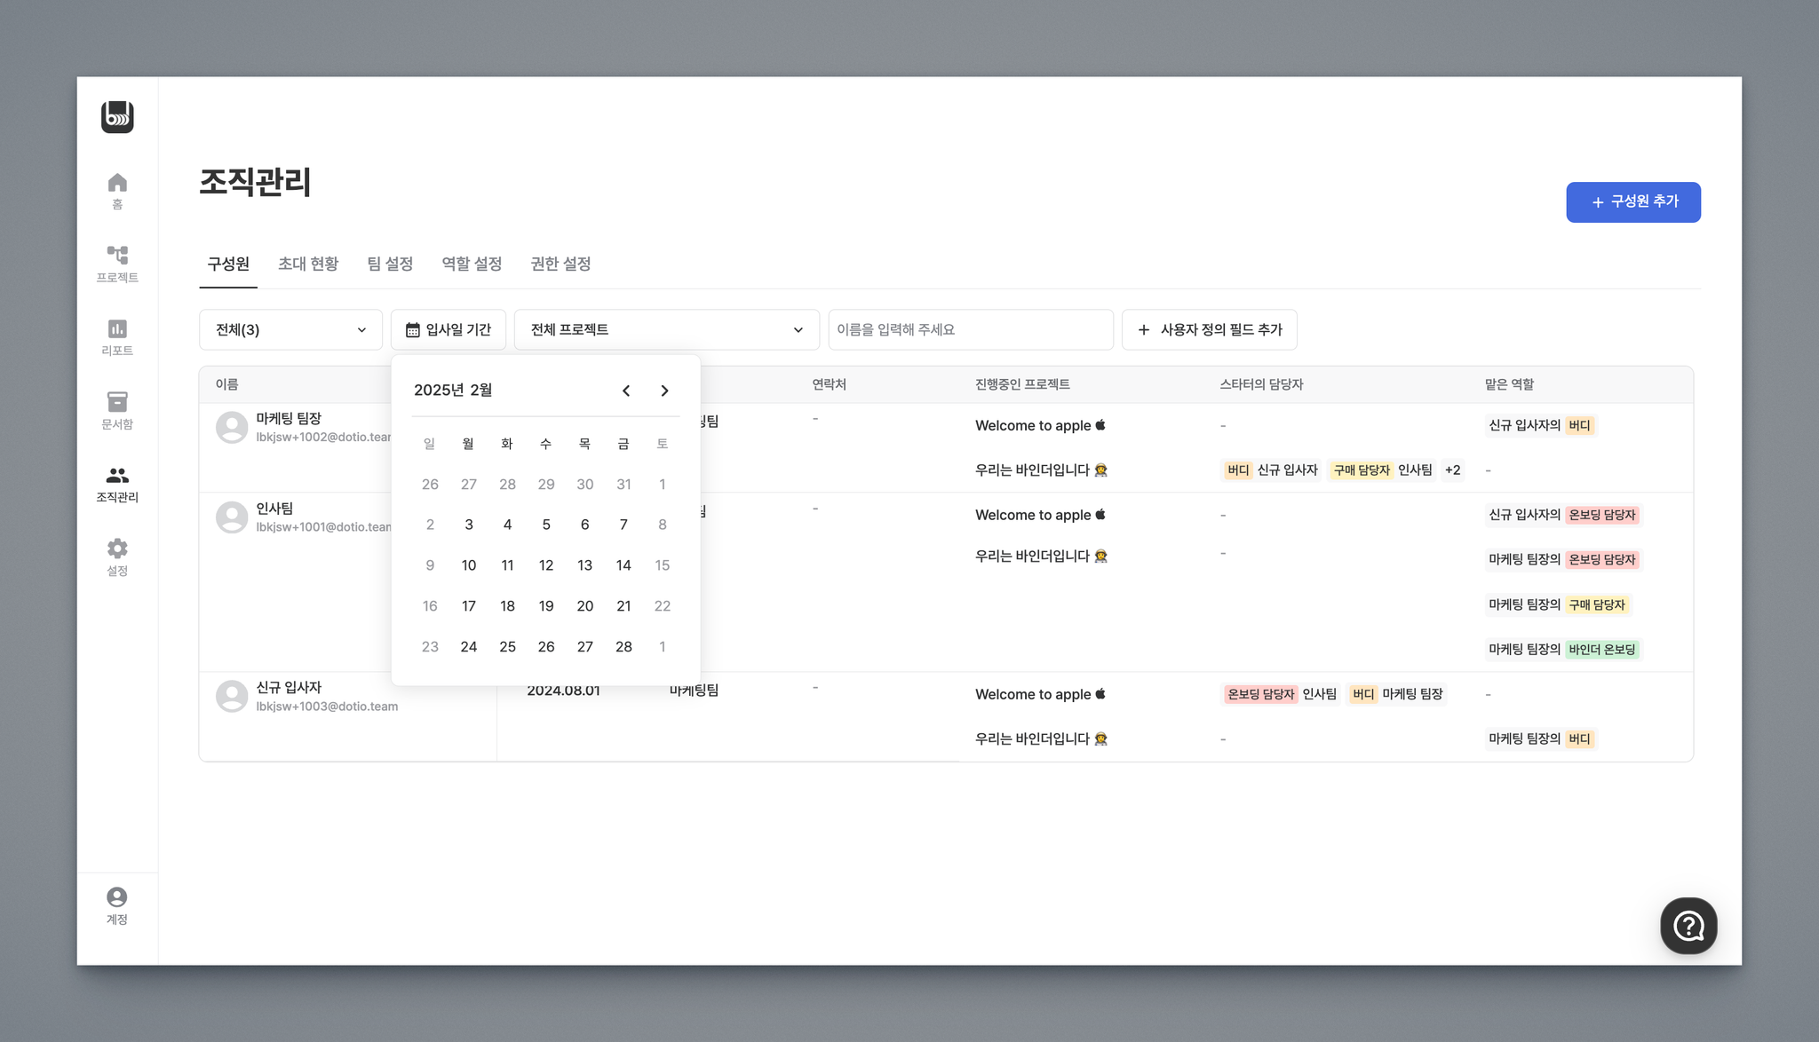Click the +2 more assignees badge
This screenshot has height=1042, width=1819.
pos(1452,470)
